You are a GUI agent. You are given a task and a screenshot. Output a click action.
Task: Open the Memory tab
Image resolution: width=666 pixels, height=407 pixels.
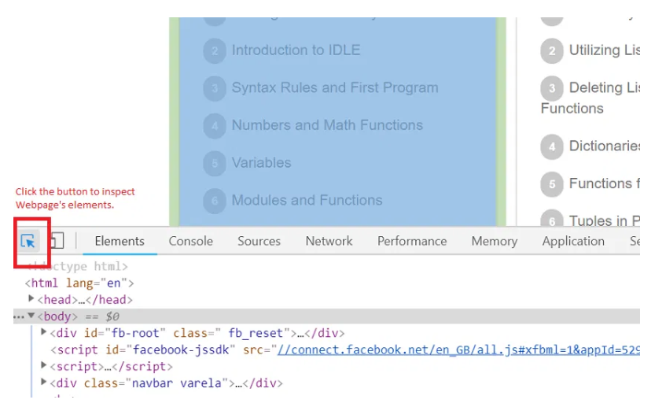(x=494, y=241)
